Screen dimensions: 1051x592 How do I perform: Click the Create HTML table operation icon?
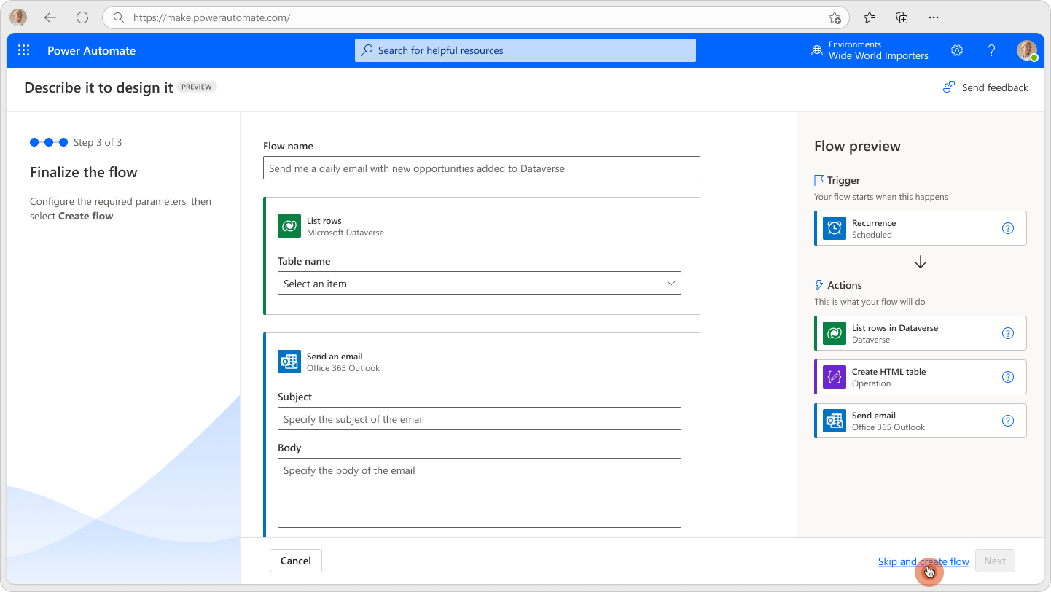pos(835,377)
